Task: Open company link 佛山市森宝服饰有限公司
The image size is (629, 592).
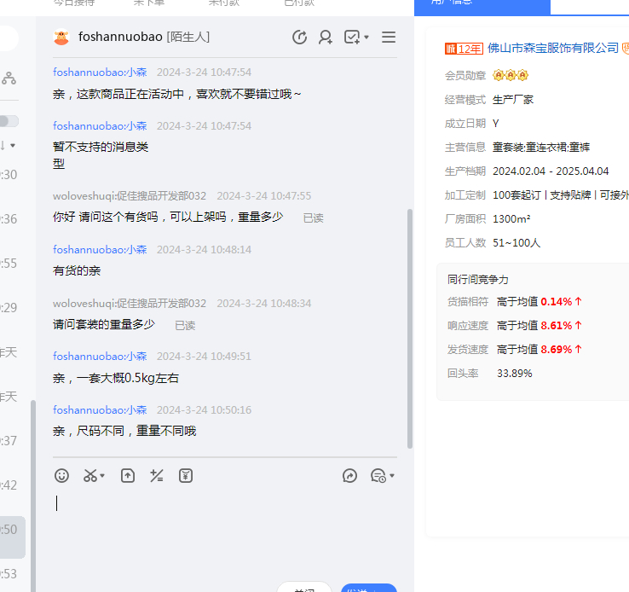Action: (x=552, y=49)
